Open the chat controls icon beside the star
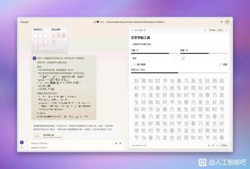Screen dimensions: 250x169 (x=227, y=22)
